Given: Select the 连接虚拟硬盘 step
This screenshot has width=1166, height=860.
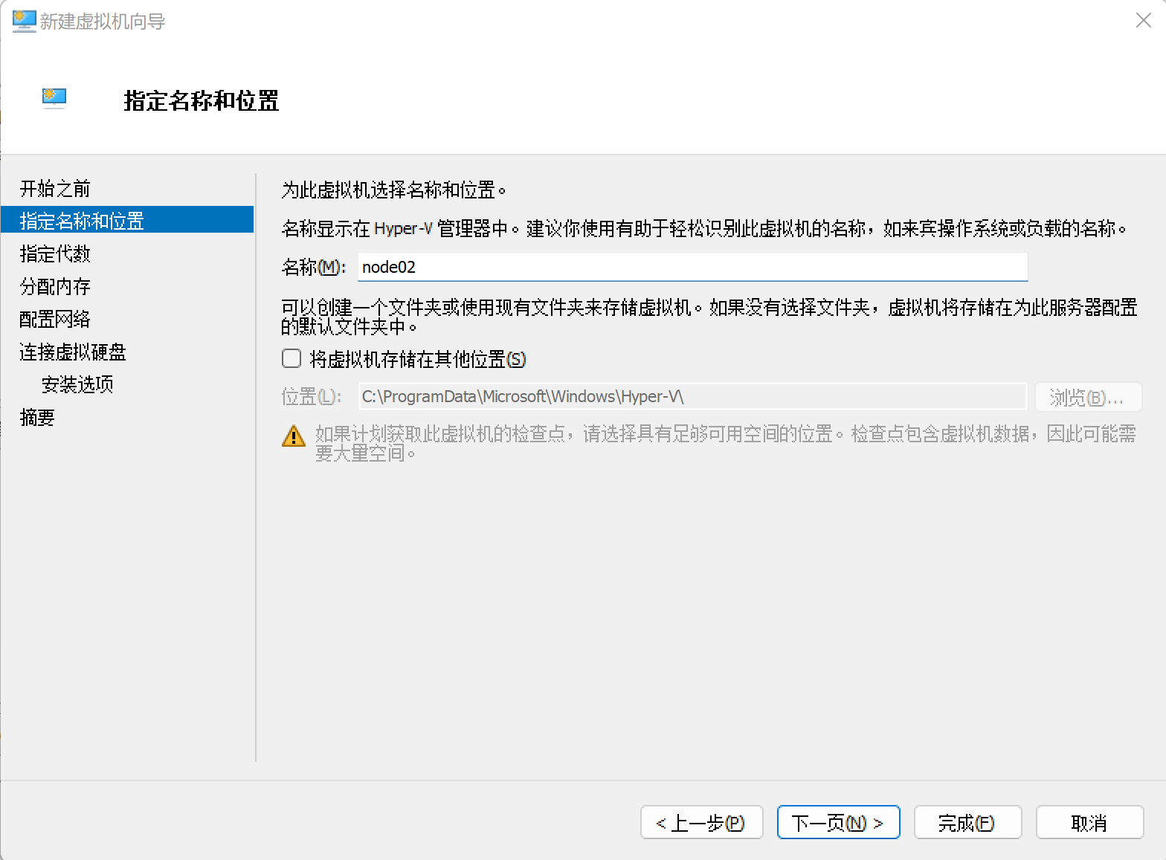Looking at the screenshot, I should (73, 352).
